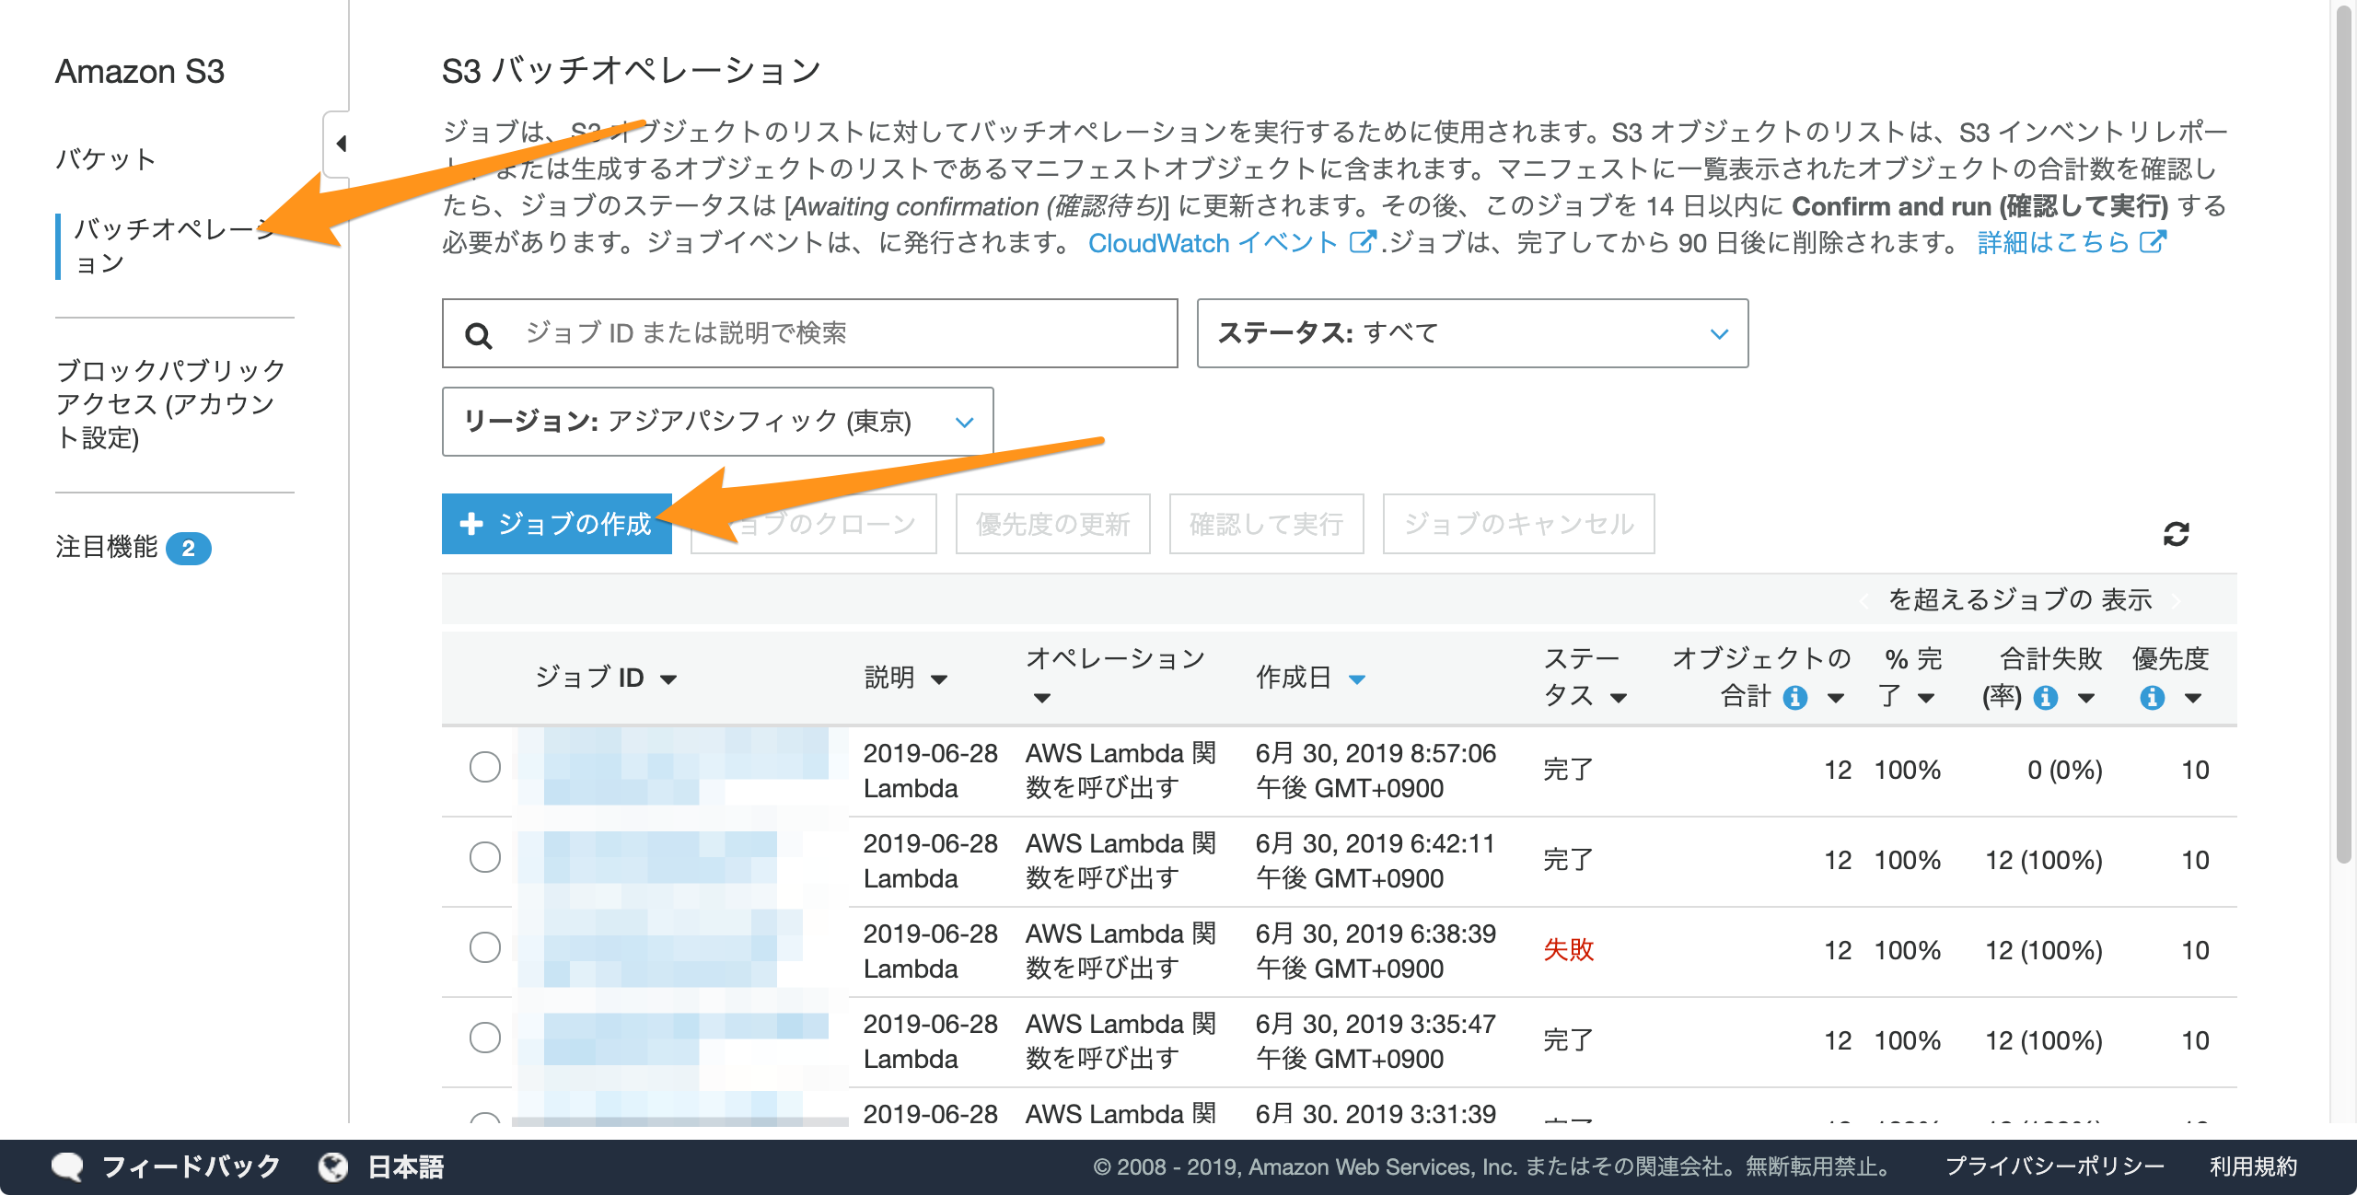2357x1195 pixels.
Task: Open info icon for 優先度 column
Action: pyautogui.click(x=2152, y=698)
